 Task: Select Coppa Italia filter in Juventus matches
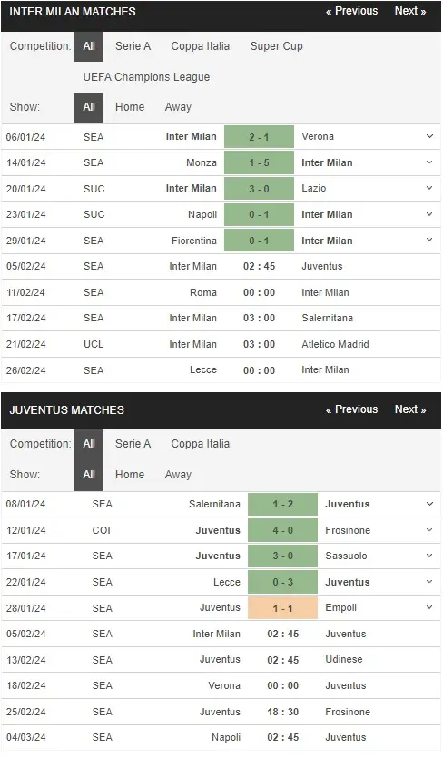pyautogui.click(x=201, y=444)
